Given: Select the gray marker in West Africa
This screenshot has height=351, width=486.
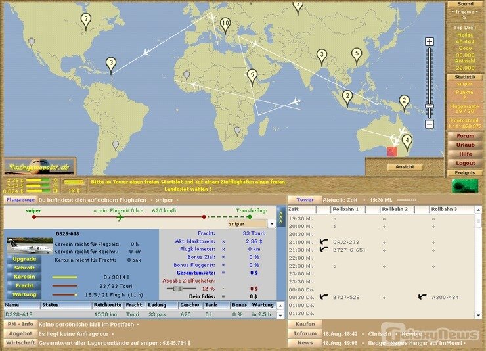Looking at the screenshot, I should click(x=187, y=76).
